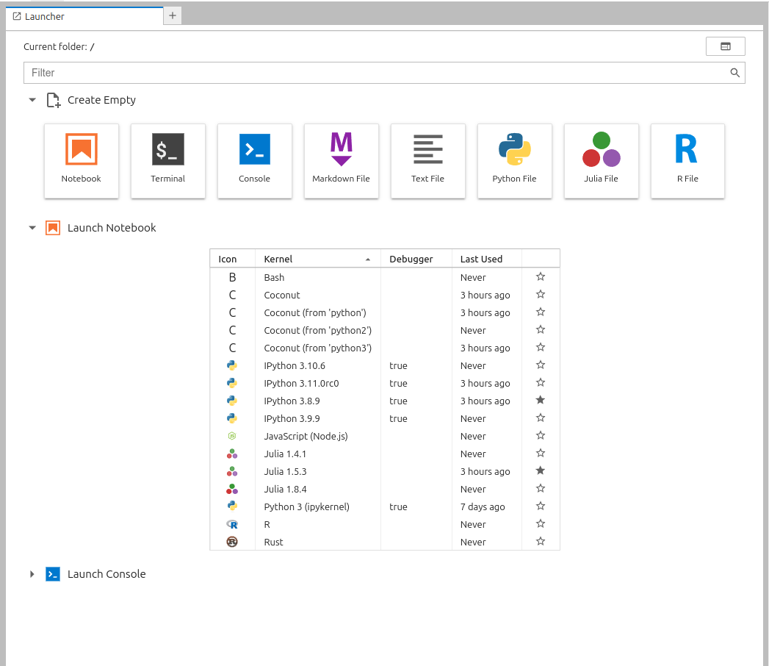This screenshot has width=769, height=666.
Task: Open a new Terminal
Action: pos(168,160)
